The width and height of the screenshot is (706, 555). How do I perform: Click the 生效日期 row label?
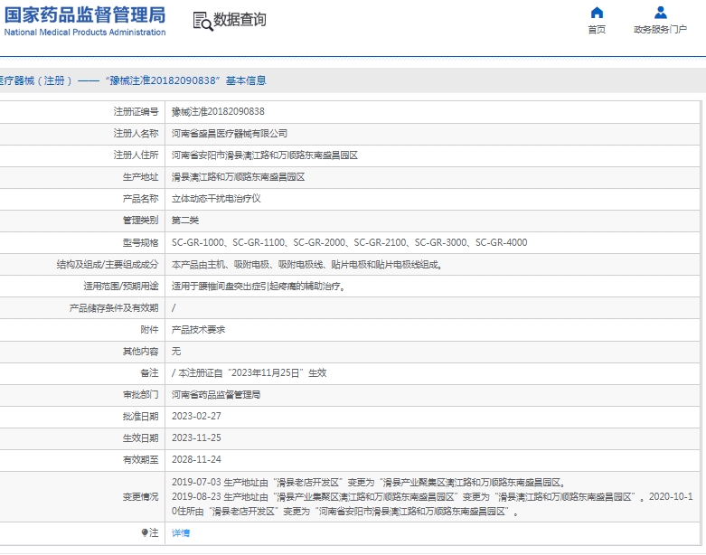(x=140, y=438)
